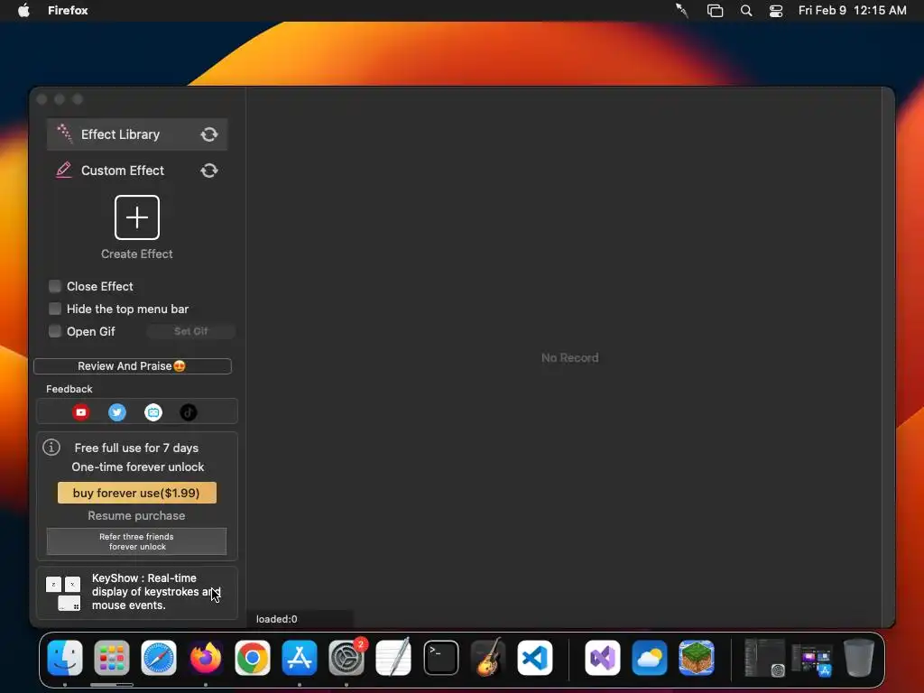
Task: Click the loaded:0 status text
Action: 276,619
